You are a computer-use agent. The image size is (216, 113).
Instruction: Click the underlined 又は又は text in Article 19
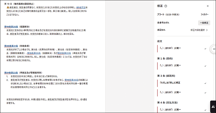81,8
